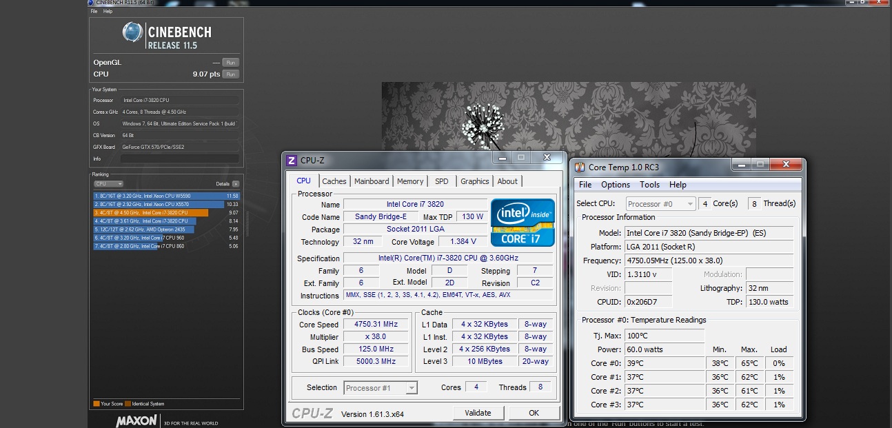
Task: Click the ranking Details arrow button
Action: click(x=236, y=184)
